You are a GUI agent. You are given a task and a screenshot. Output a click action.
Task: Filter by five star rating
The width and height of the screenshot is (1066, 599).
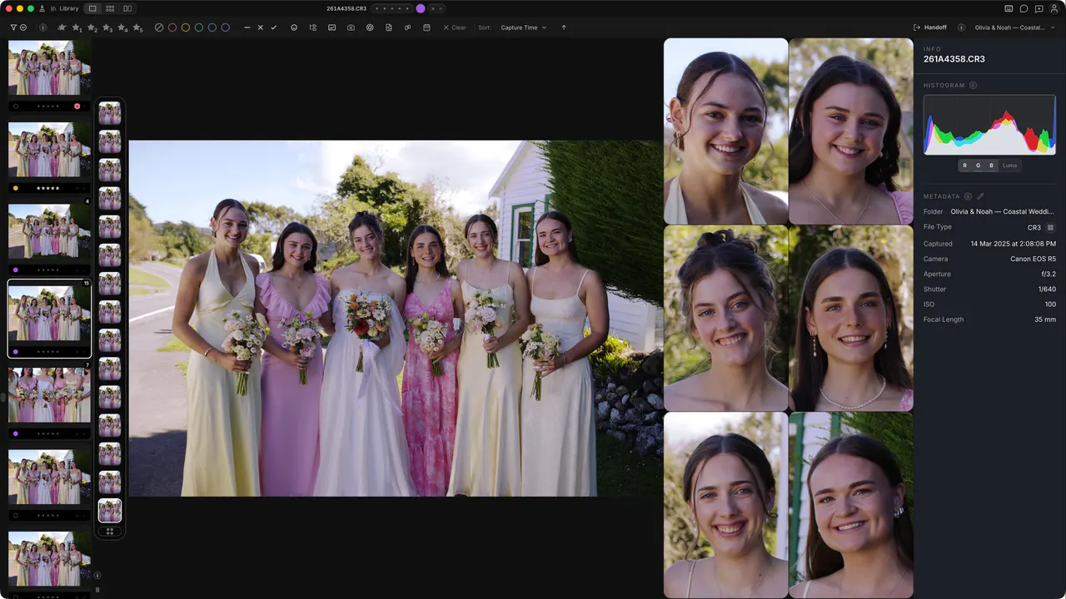[137, 27]
